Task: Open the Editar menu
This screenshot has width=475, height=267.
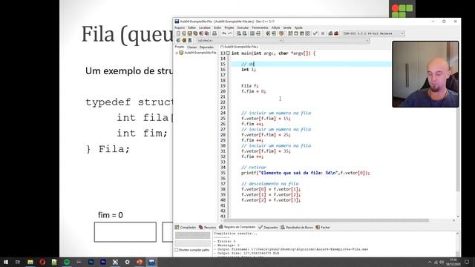Action: click(192, 27)
